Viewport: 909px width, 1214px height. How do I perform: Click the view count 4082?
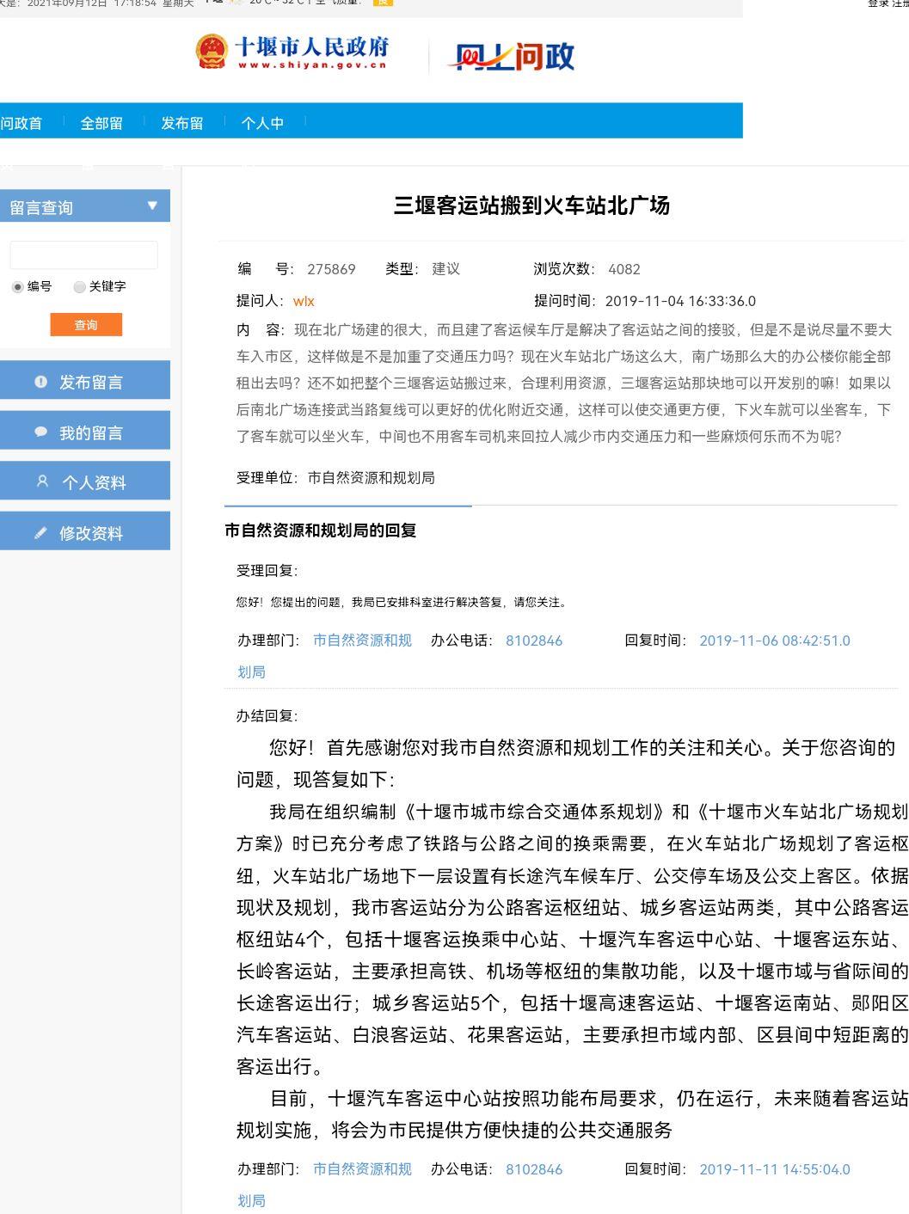pos(624,269)
